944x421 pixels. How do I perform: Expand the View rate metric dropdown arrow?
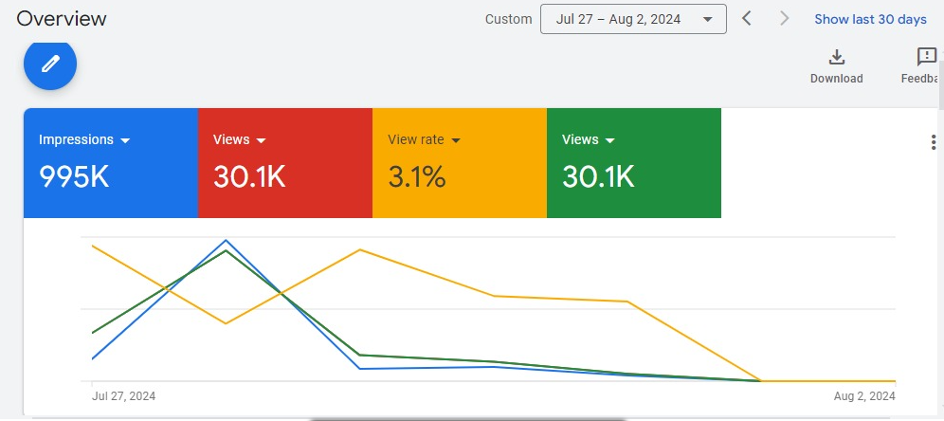(456, 140)
